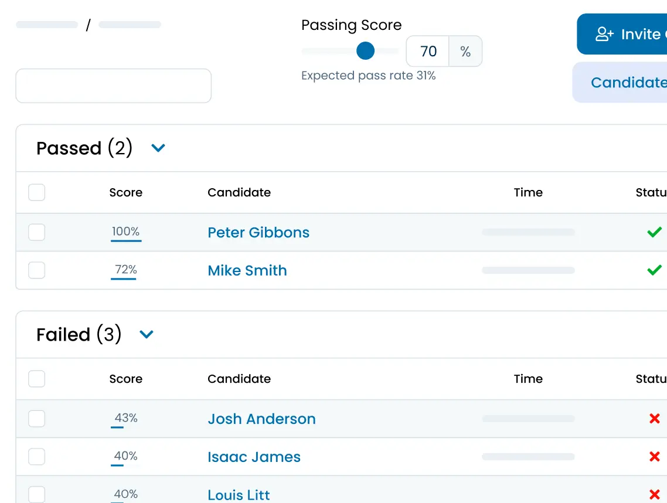Collapse the Failed (3) section
The width and height of the screenshot is (667, 503).
[147, 334]
